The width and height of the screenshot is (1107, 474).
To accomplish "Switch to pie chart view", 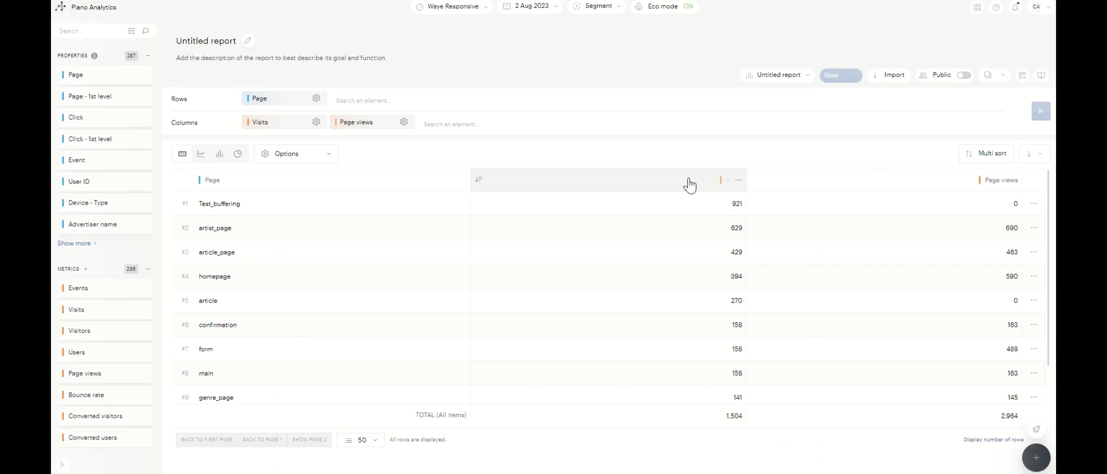I will coord(238,154).
